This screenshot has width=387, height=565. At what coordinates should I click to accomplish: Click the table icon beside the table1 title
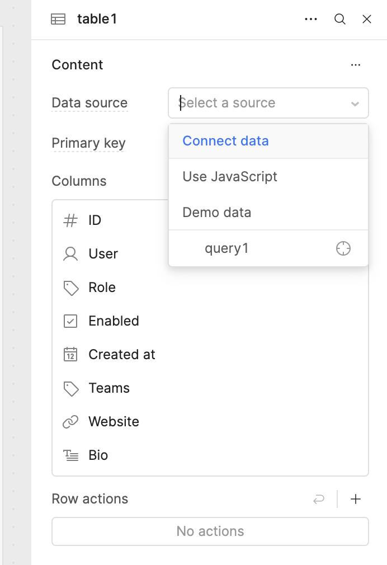(58, 18)
